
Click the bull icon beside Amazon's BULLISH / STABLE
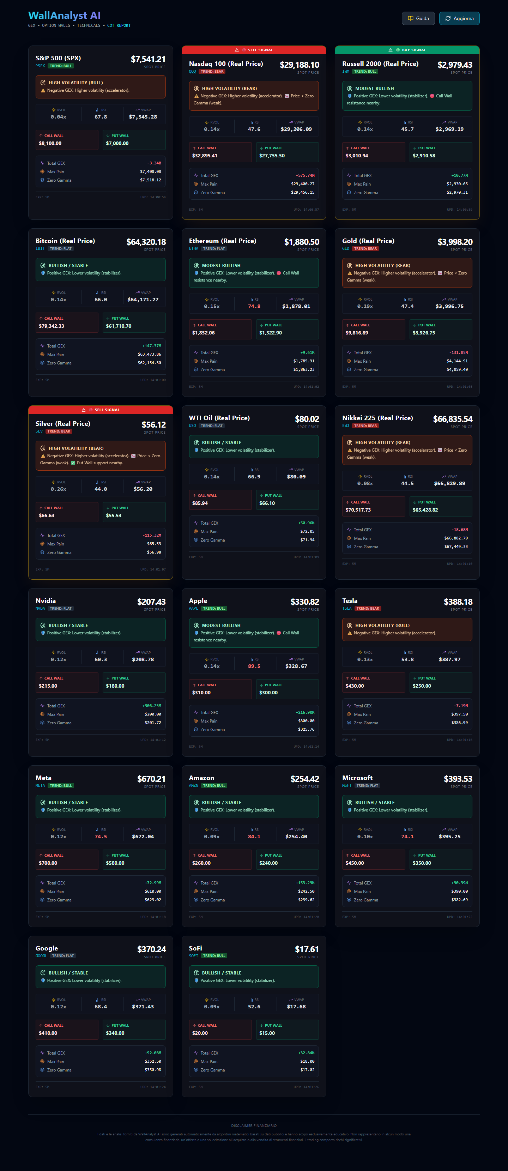[196, 802]
